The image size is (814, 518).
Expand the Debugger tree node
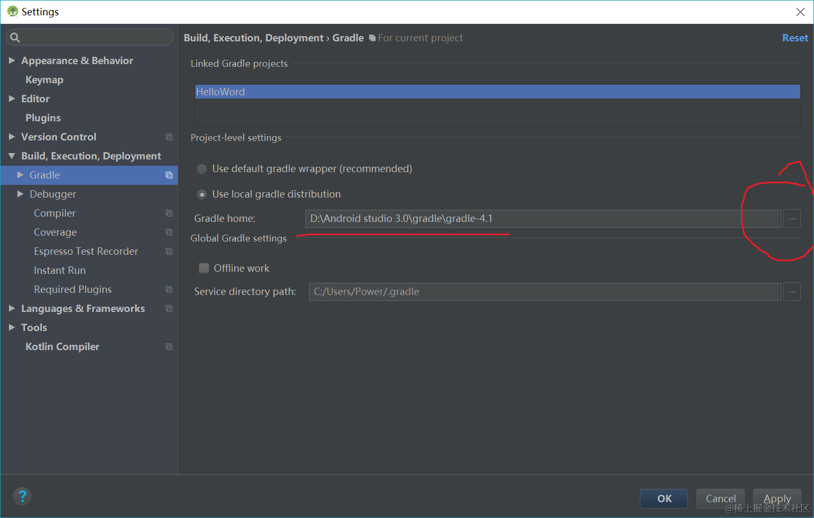tap(20, 194)
